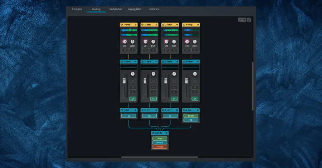
Task: Click the vertical scrollbar of routing view
Action: click(252, 86)
